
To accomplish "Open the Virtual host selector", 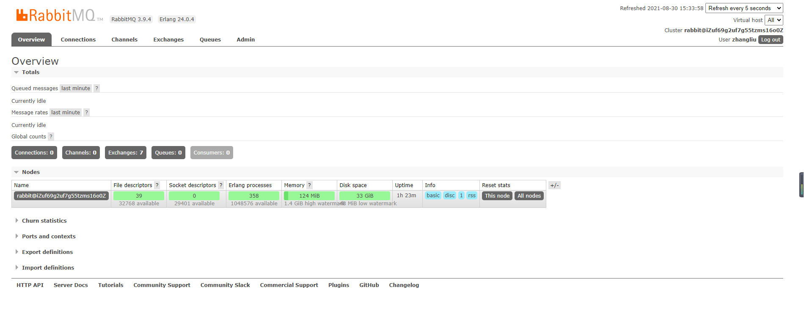I will click(774, 20).
